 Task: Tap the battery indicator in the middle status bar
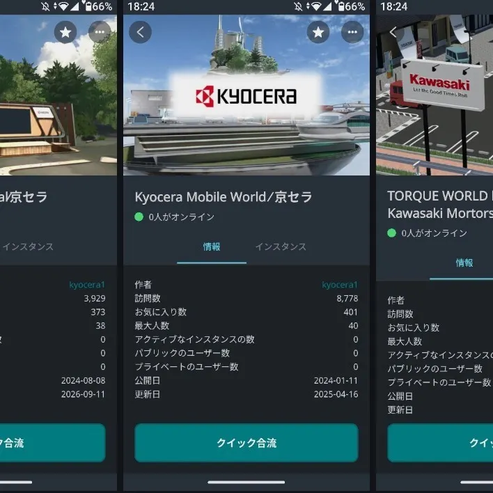click(341, 6)
